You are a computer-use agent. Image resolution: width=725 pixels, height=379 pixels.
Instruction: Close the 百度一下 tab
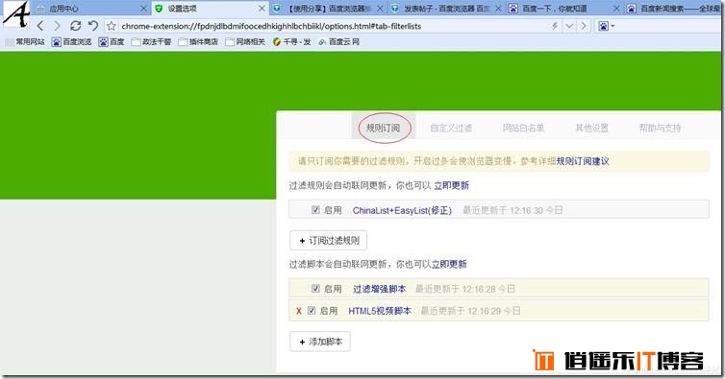[616, 9]
